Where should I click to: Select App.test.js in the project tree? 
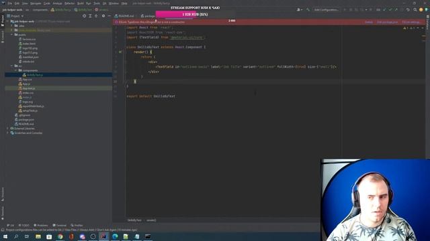(58, 88)
